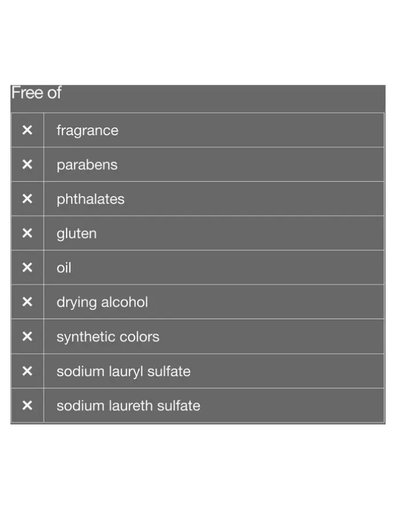Select the gluten text label

[76, 234]
